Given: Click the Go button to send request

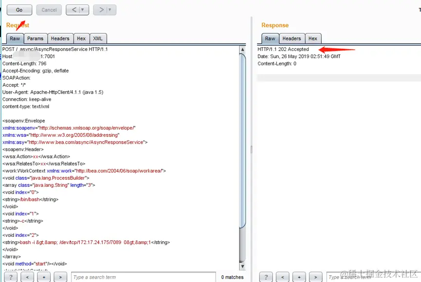Looking at the screenshot, I should 19,10.
